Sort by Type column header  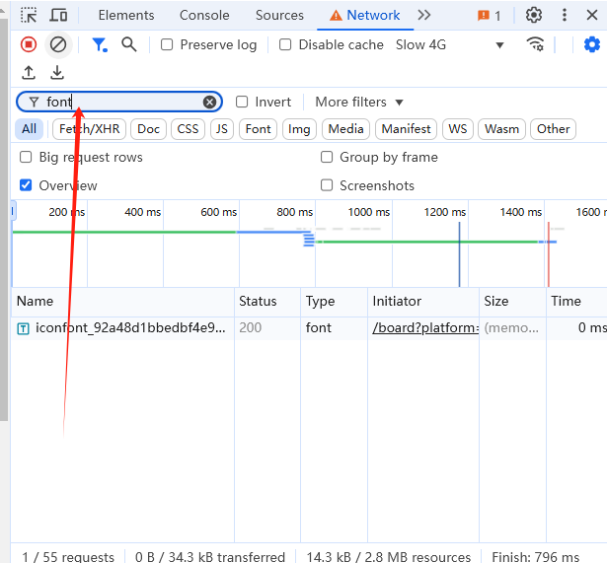334,302
